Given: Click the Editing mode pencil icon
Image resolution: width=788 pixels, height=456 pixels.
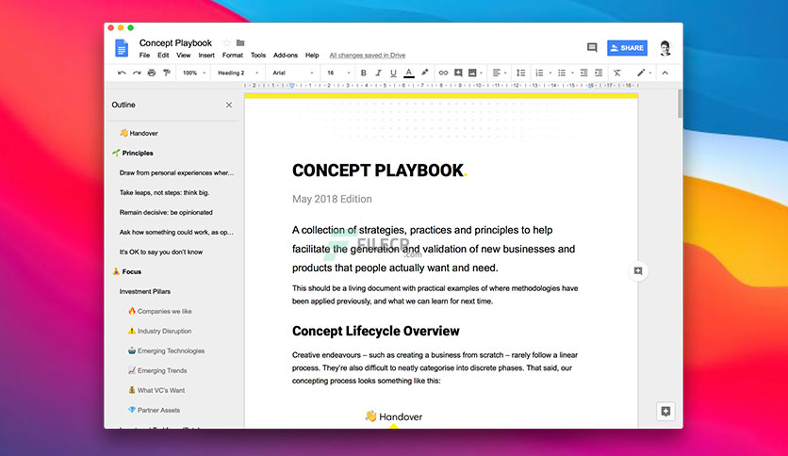Looking at the screenshot, I should point(641,73).
